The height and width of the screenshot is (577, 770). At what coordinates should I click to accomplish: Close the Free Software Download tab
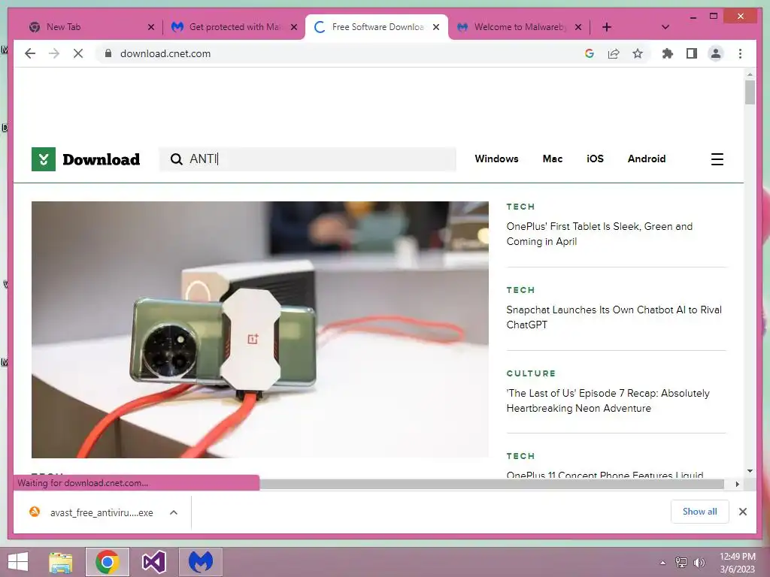tap(436, 27)
